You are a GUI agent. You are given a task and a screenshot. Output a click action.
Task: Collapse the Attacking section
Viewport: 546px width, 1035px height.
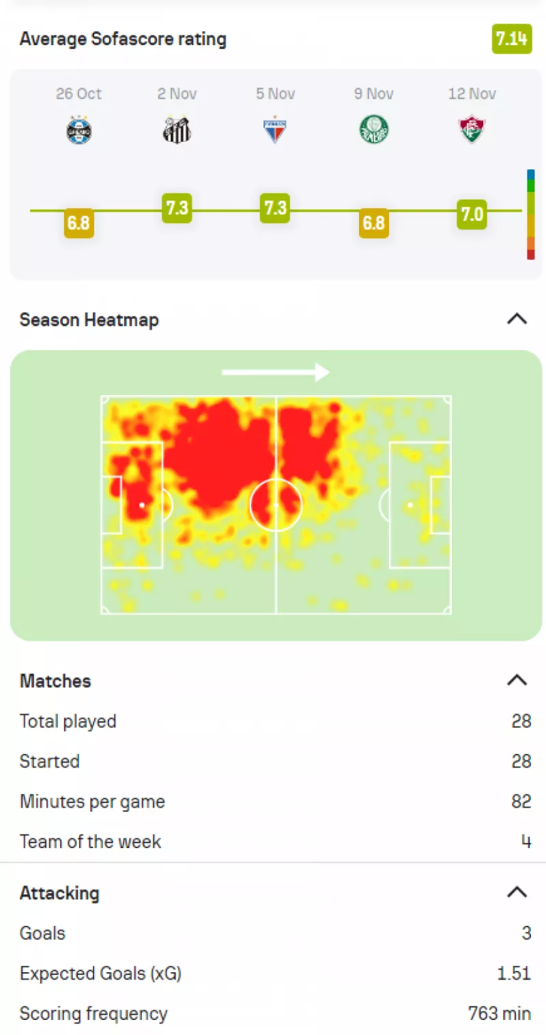click(517, 892)
